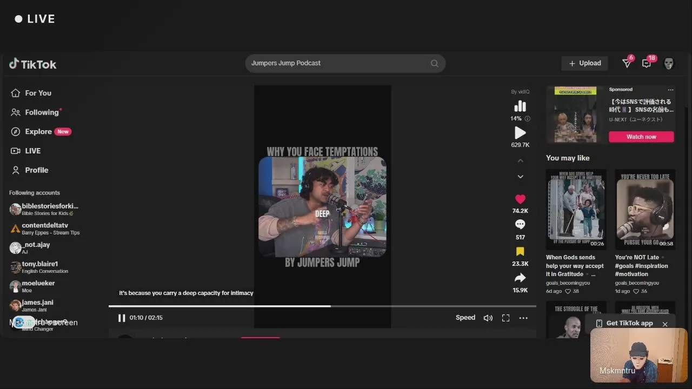Open the inbox messages icon with 6 badge
The width and height of the screenshot is (692, 389).
(627, 63)
